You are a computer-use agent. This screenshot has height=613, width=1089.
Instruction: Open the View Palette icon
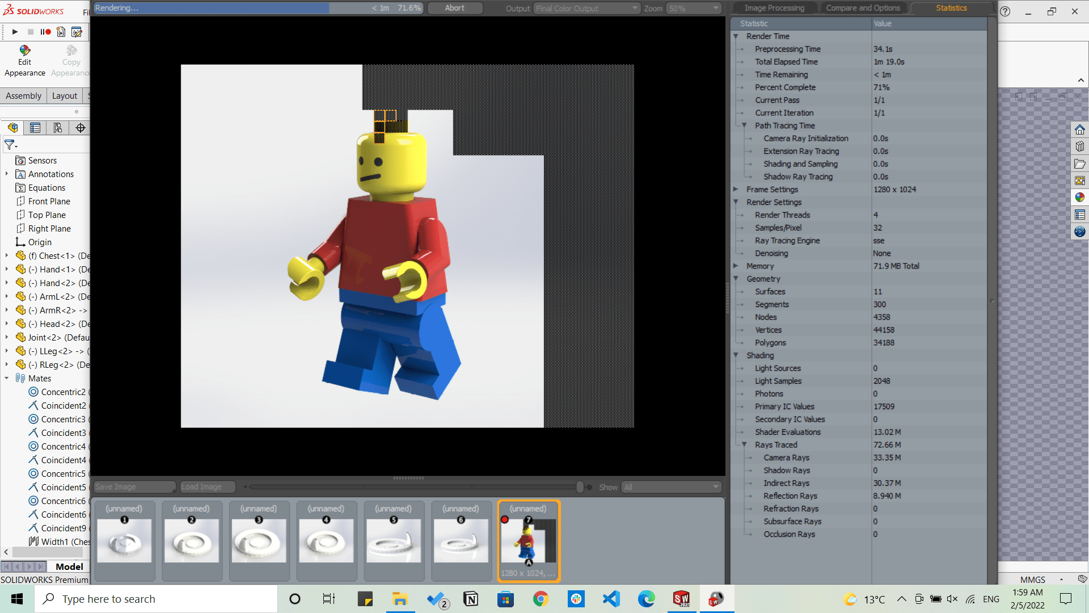[x=1079, y=180]
